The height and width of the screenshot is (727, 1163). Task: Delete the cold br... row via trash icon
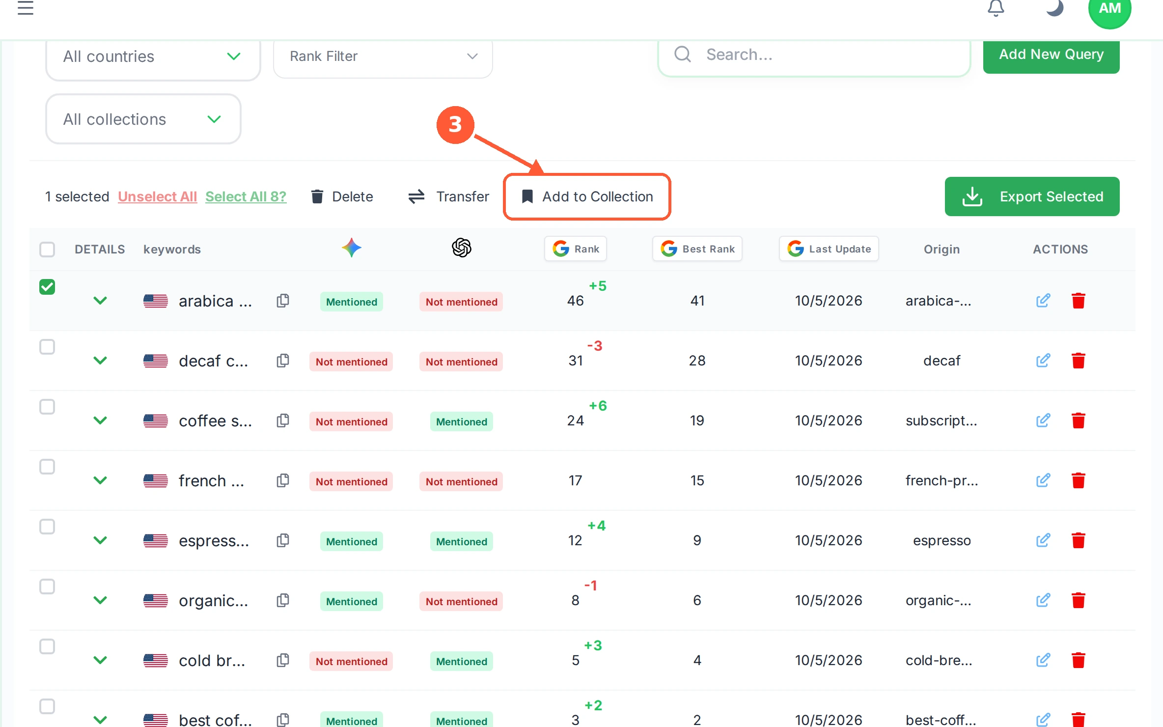1079,660
